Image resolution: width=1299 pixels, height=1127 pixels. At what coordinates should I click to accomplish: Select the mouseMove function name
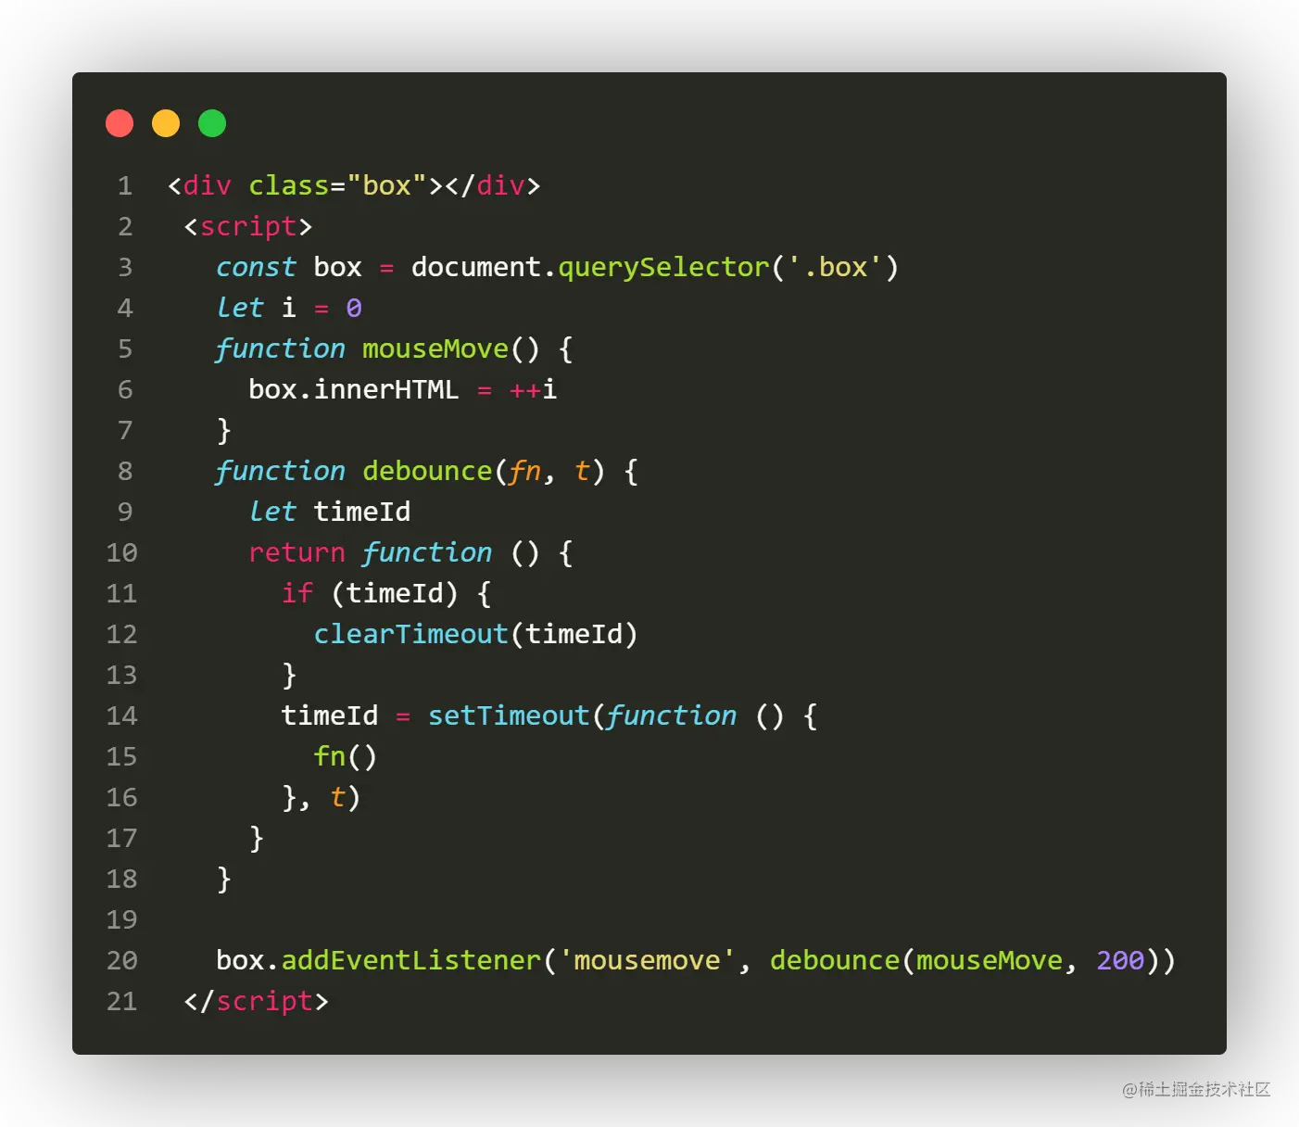pos(434,348)
